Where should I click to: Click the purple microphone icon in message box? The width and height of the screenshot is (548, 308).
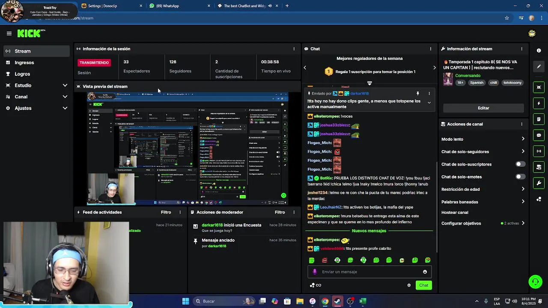point(315,272)
